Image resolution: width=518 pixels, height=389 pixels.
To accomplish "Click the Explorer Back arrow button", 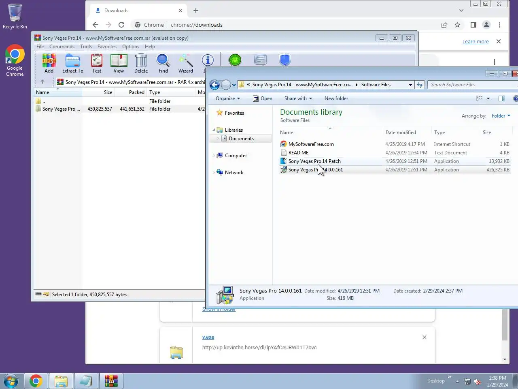I will 214,85.
